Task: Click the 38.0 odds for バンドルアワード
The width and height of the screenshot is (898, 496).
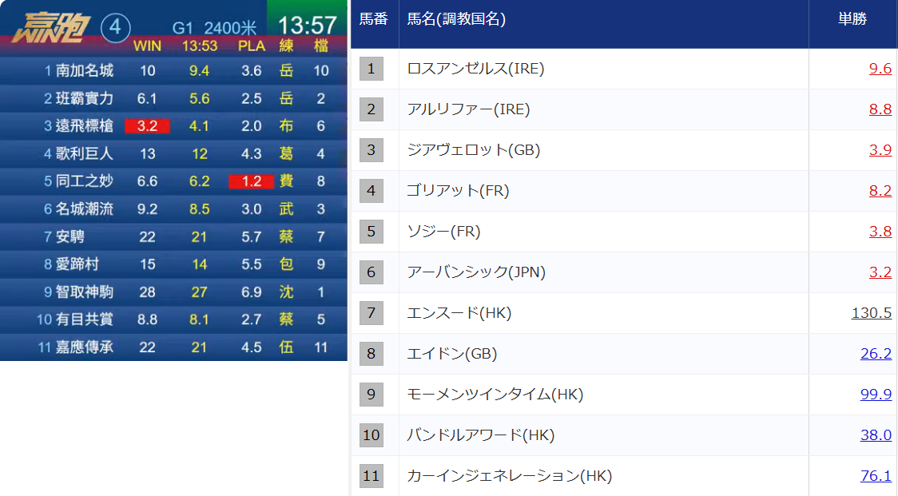Action: coord(876,435)
